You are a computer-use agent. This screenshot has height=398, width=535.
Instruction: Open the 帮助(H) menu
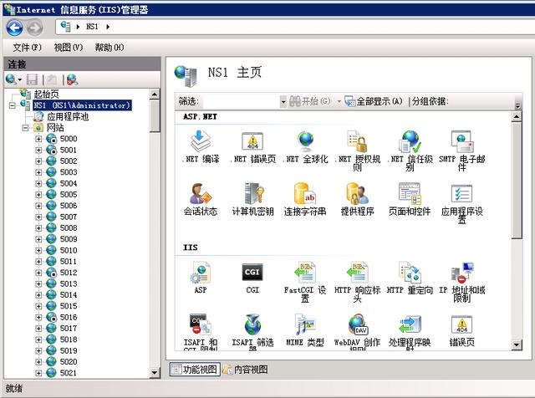tap(110, 48)
